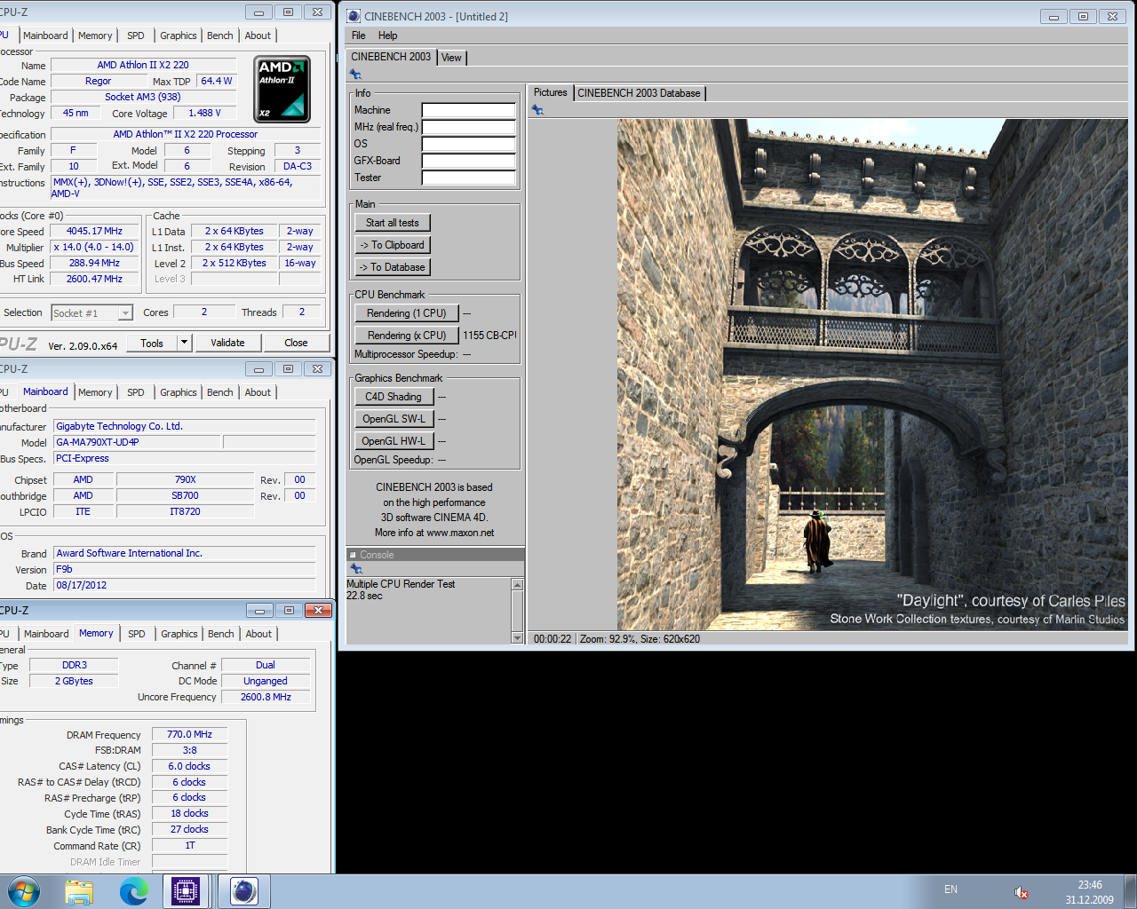The image size is (1137, 909).
Task: Click the Machine input field
Action: pyautogui.click(x=469, y=110)
